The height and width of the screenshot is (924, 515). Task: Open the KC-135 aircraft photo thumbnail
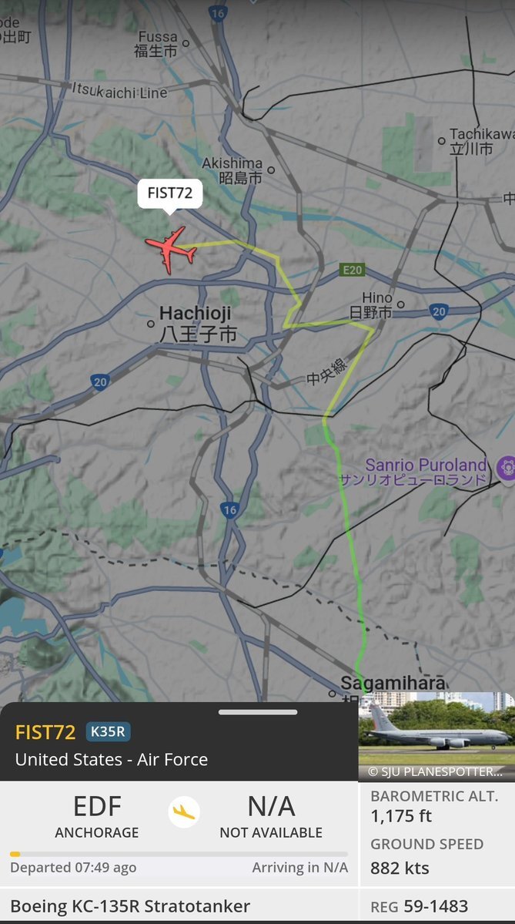point(436,737)
